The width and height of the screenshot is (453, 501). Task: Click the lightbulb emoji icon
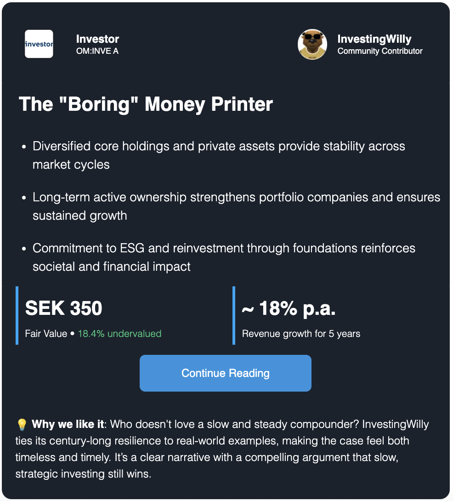22,424
